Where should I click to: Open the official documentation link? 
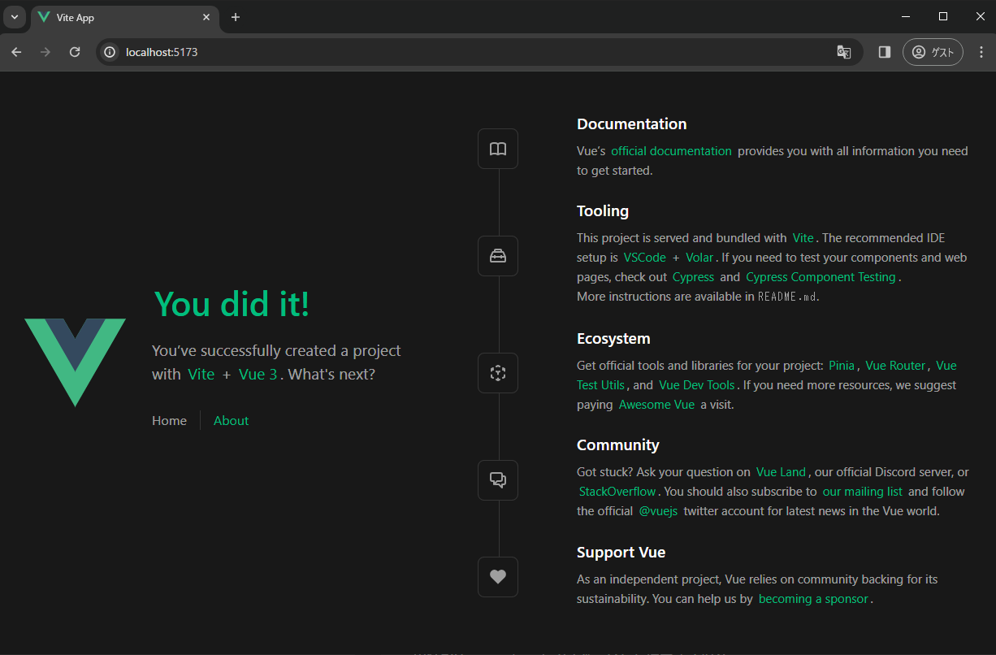[x=671, y=150]
